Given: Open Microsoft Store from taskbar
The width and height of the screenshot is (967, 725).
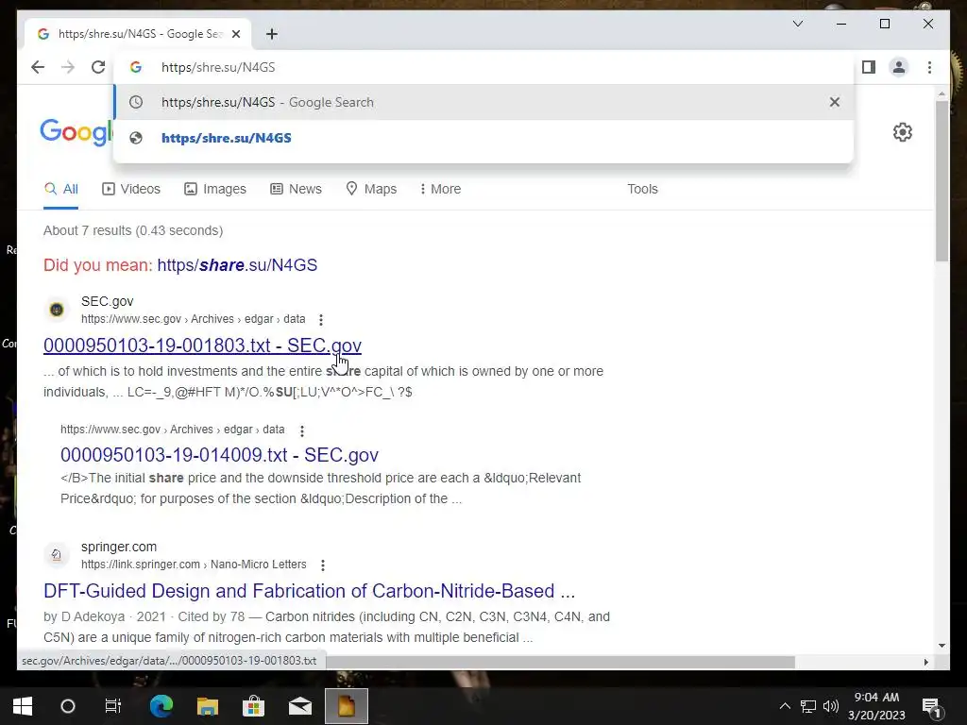Looking at the screenshot, I should point(253,706).
